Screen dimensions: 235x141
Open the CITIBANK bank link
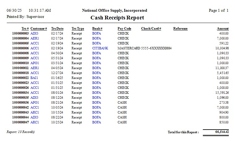[99, 48]
